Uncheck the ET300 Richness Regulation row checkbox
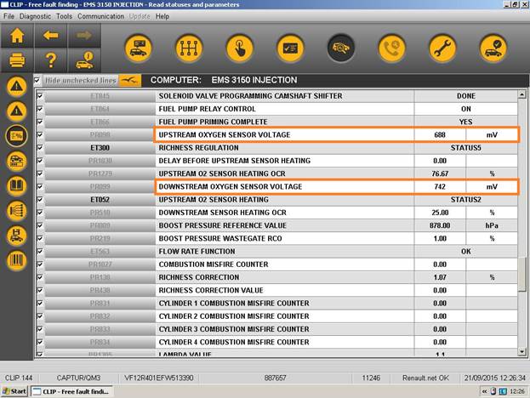Viewport: 530px width, 398px height. coord(39,148)
